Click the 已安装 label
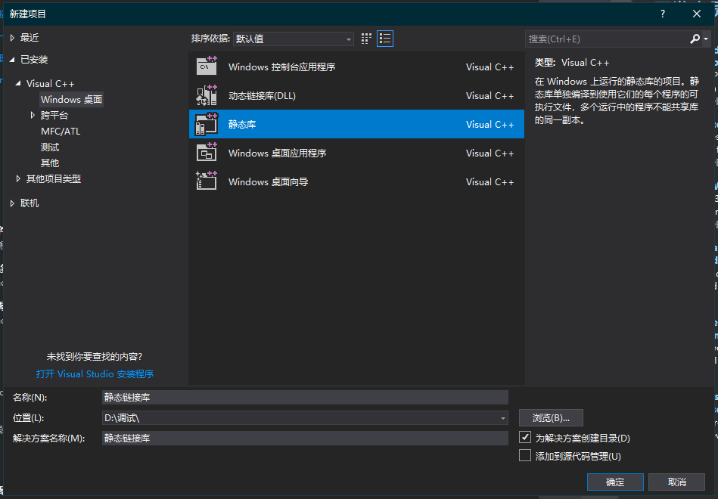The image size is (718, 499). [34, 60]
